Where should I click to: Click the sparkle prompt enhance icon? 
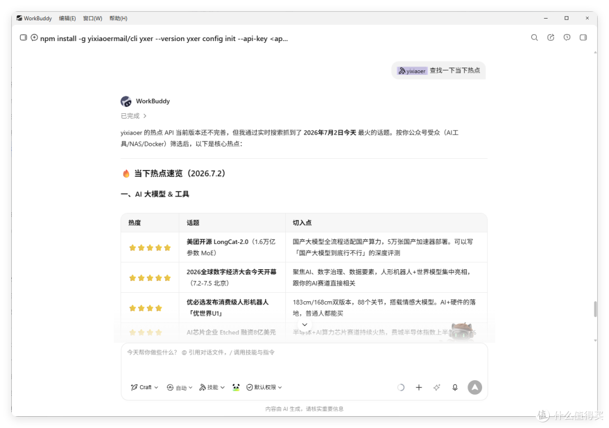click(x=437, y=387)
